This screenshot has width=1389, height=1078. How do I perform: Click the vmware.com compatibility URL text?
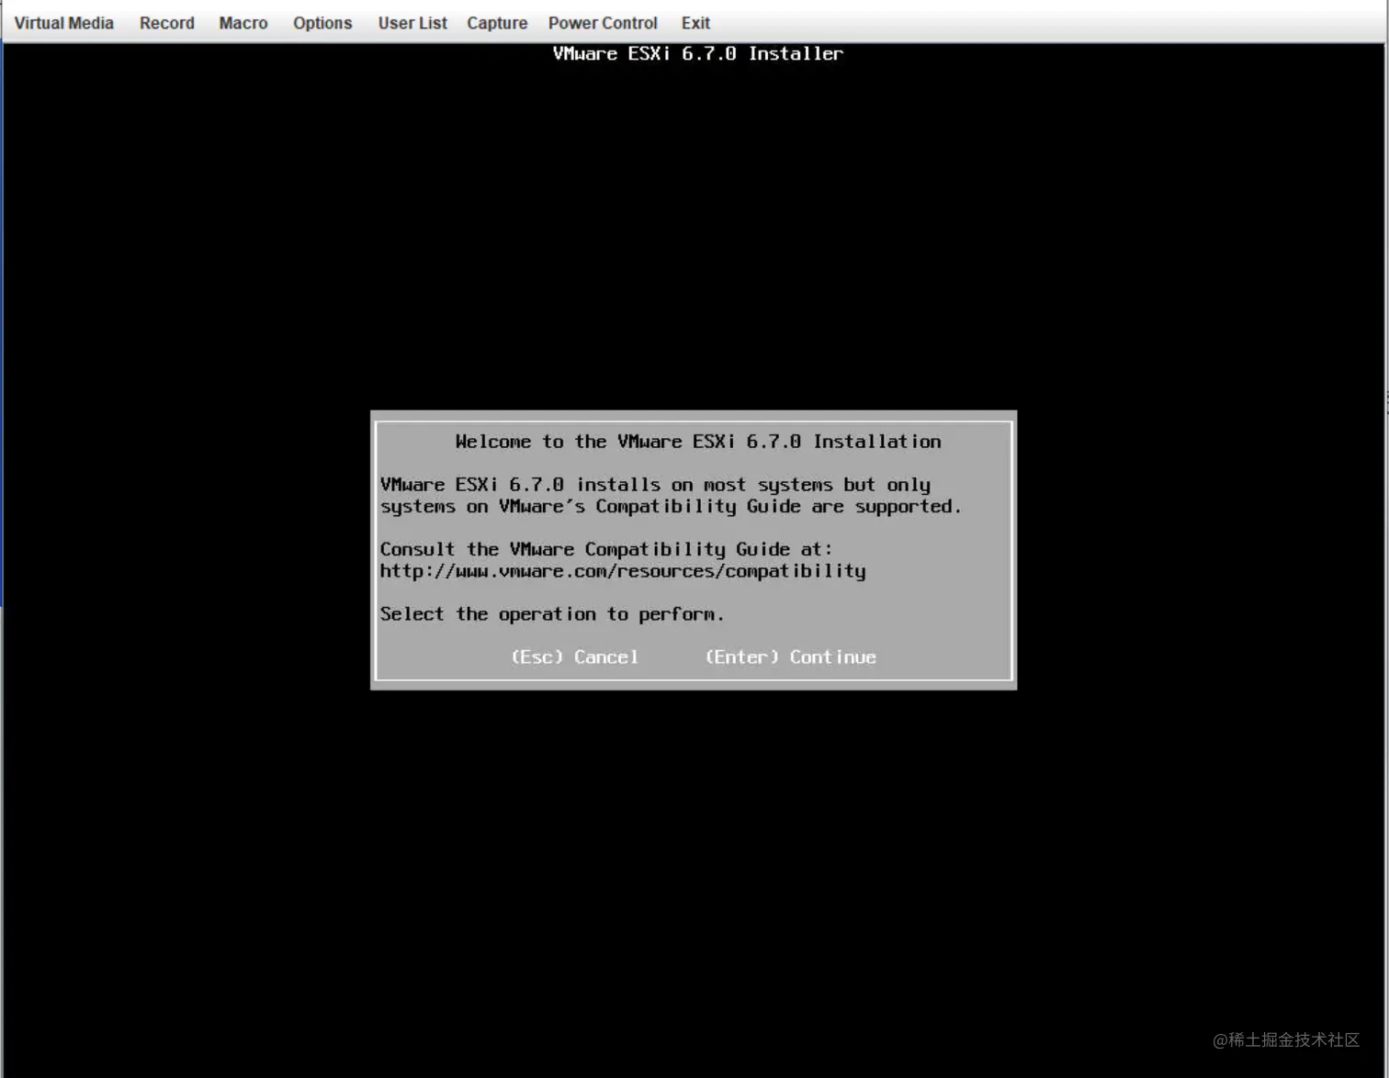(x=623, y=571)
